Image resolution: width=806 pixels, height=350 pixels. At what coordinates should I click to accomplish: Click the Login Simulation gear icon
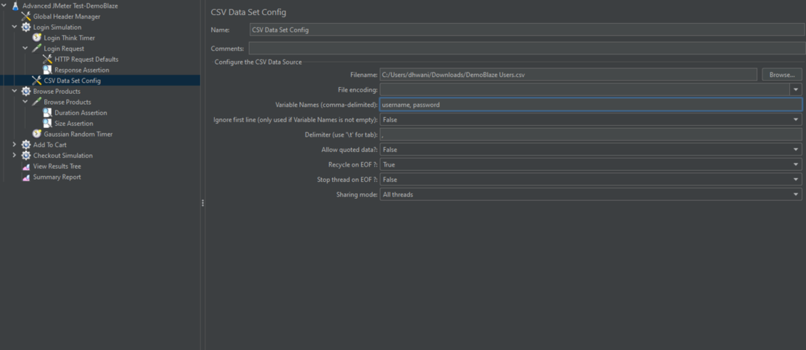coord(26,27)
